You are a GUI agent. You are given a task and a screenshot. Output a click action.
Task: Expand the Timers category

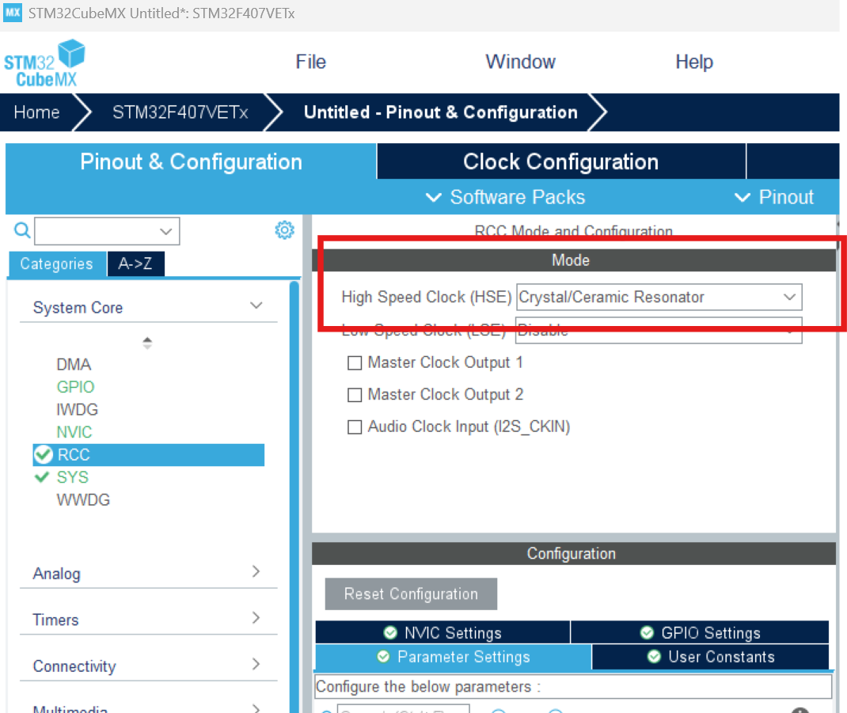[256, 618]
